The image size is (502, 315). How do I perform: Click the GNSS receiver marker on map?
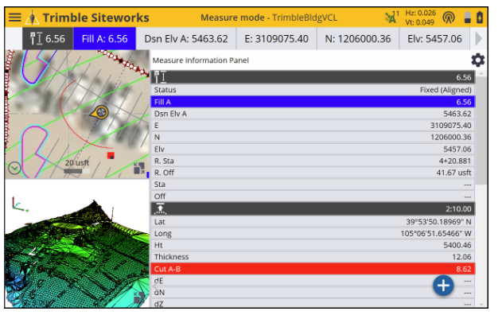coord(99,113)
